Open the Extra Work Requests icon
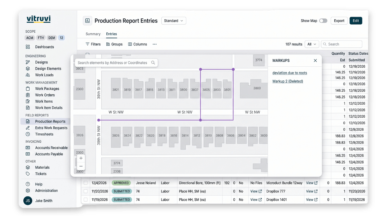 pyautogui.click(x=28, y=128)
